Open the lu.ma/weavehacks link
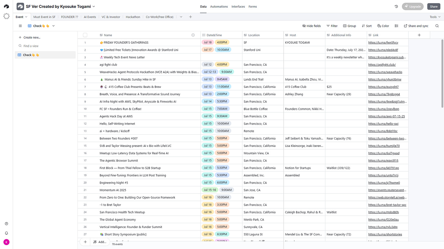The height and width of the screenshot is (249, 444). [x=385, y=72]
